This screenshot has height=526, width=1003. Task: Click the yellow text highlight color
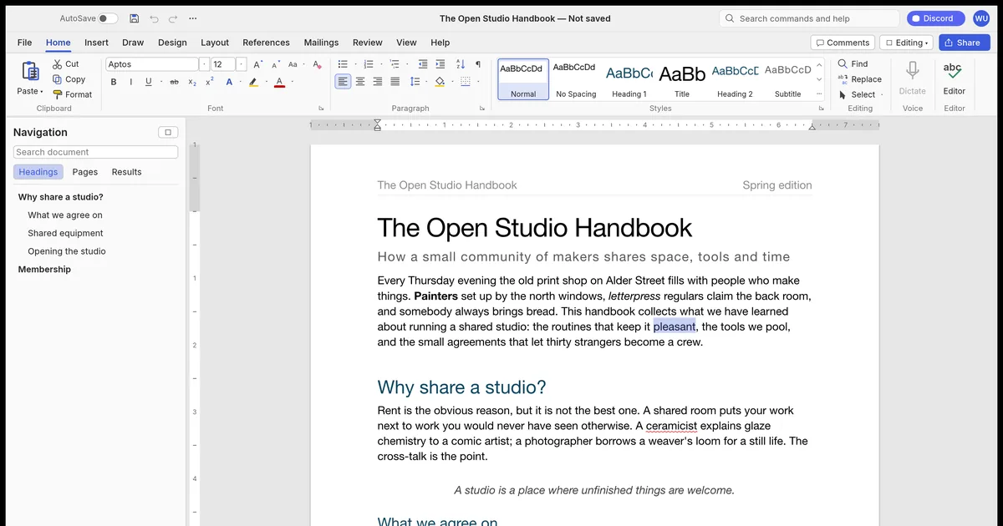[x=253, y=82]
